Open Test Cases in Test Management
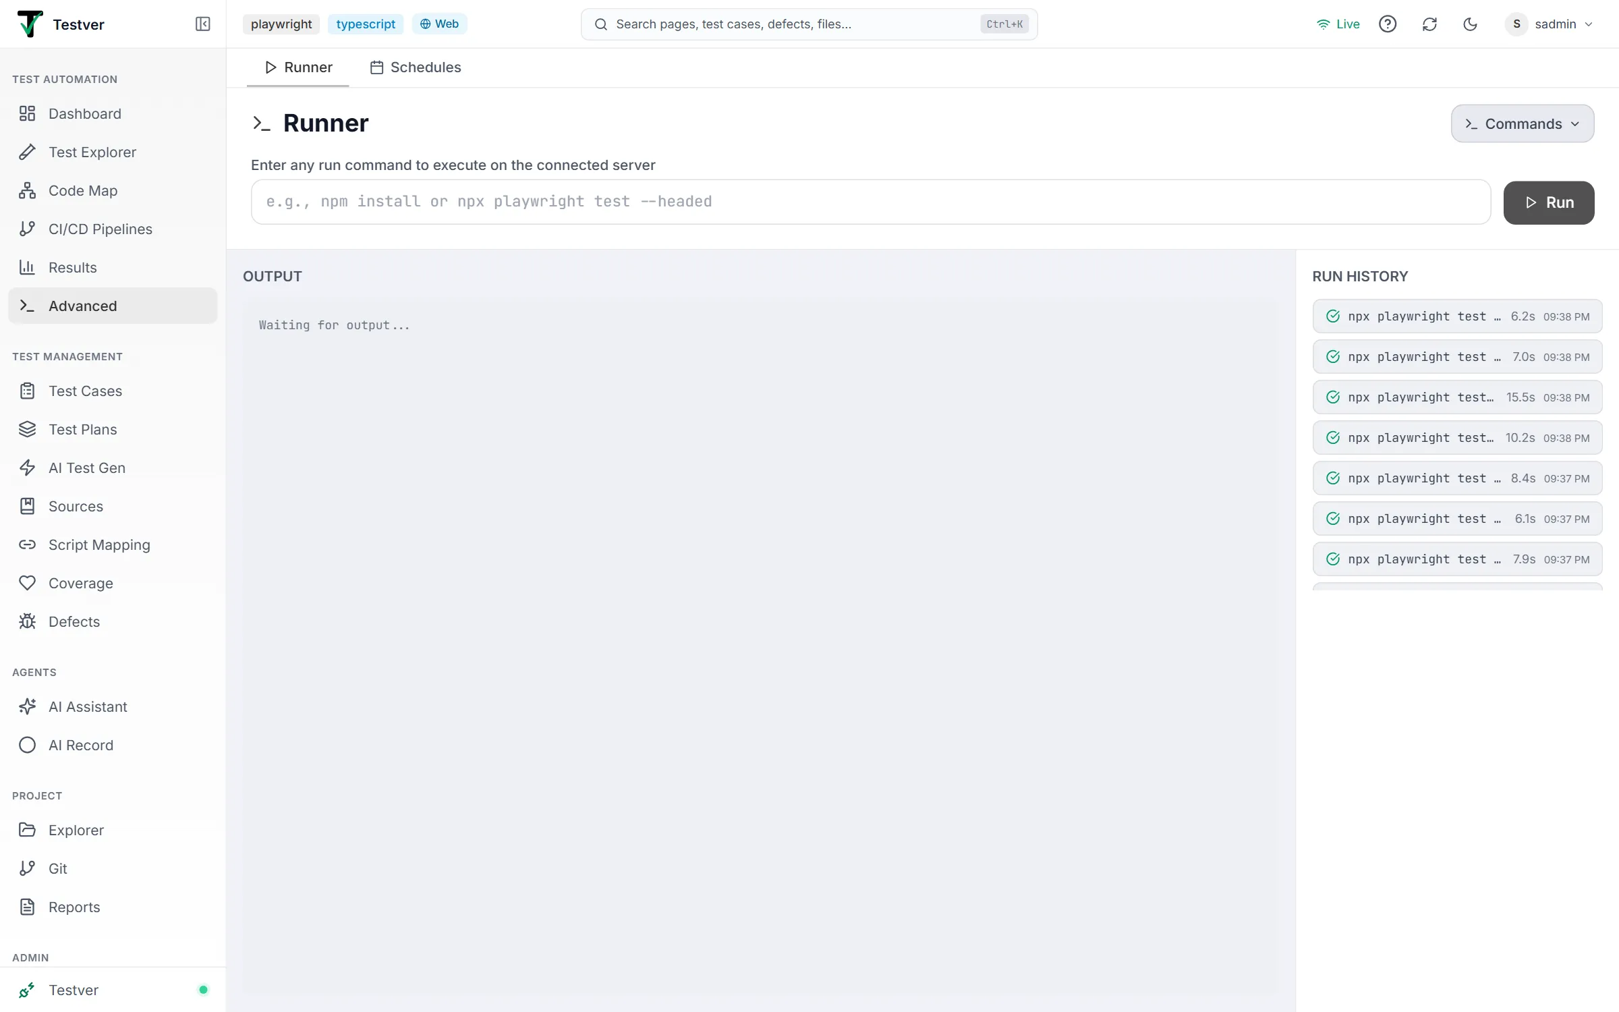Screen dimensions: 1619x1012 pyautogui.click(x=113, y=391)
